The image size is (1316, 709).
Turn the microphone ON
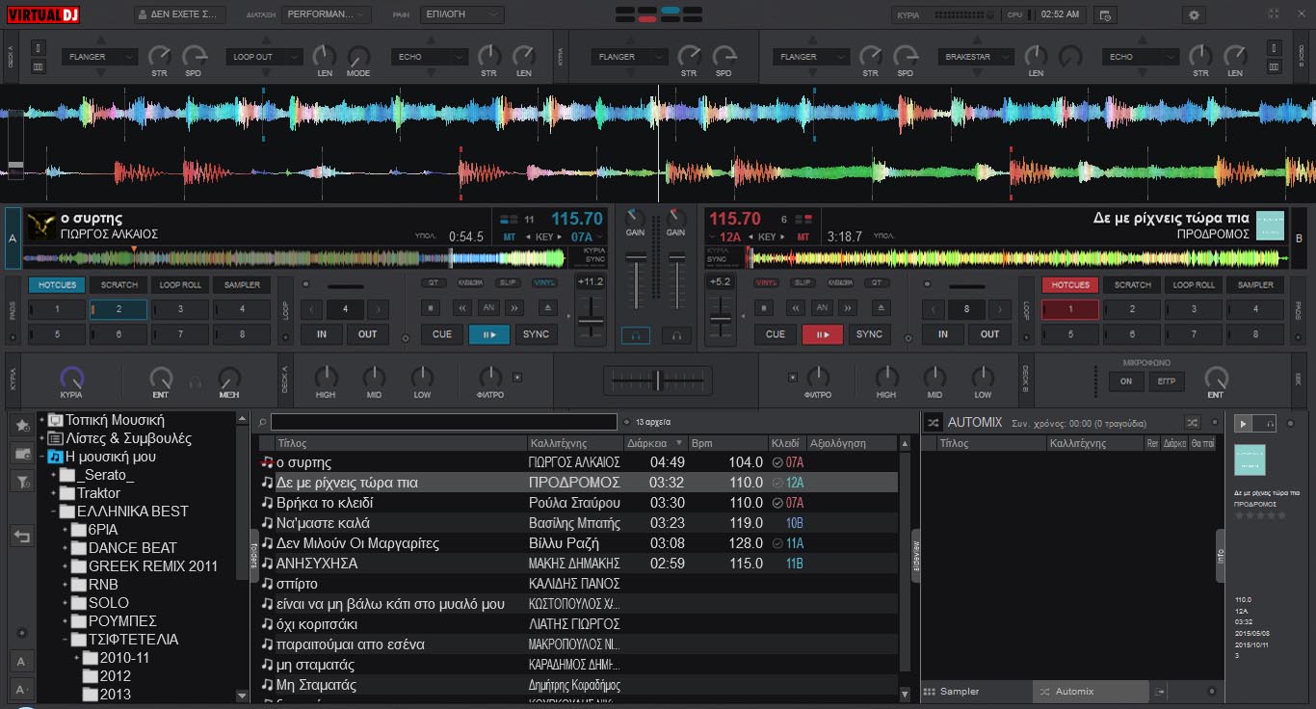click(x=1125, y=381)
